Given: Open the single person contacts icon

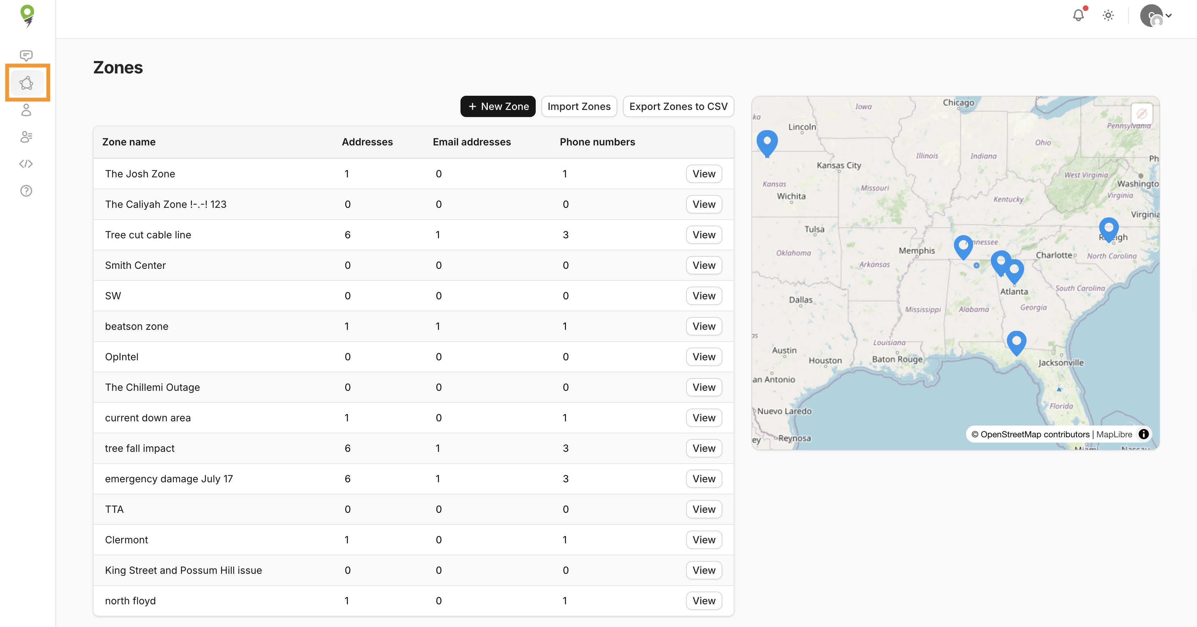Looking at the screenshot, I should (x=26, y=110).
